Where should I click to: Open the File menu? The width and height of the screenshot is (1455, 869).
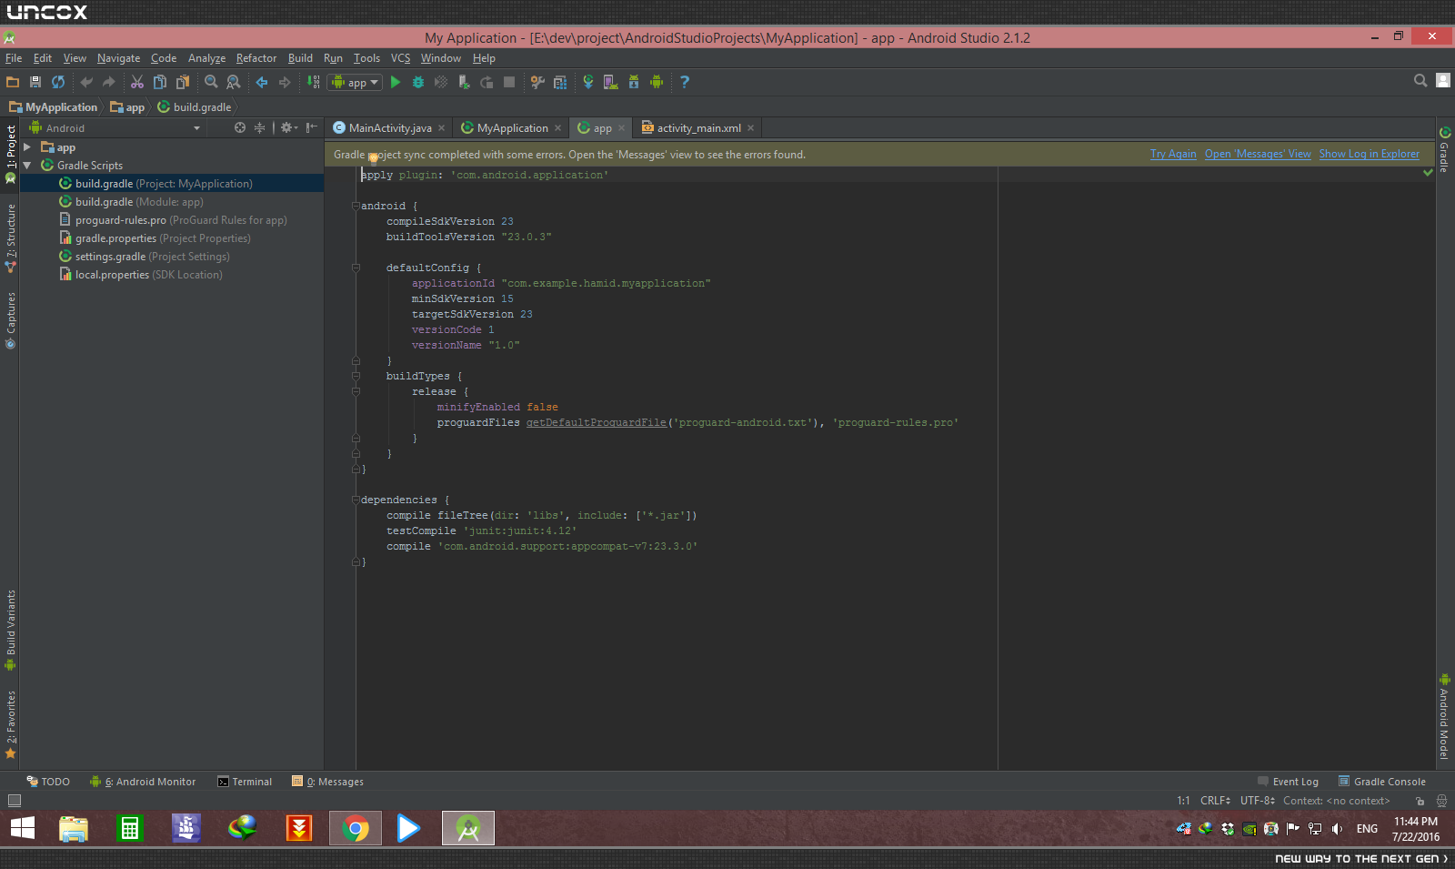click(x=14, y=58)
